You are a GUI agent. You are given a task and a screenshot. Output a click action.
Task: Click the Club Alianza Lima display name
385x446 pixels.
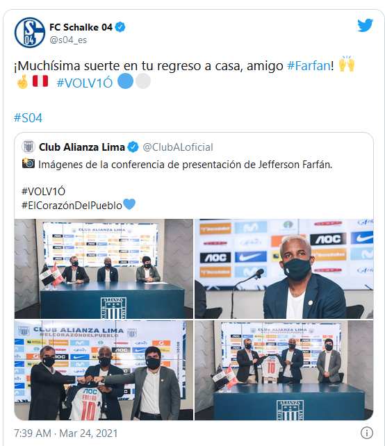82,147
